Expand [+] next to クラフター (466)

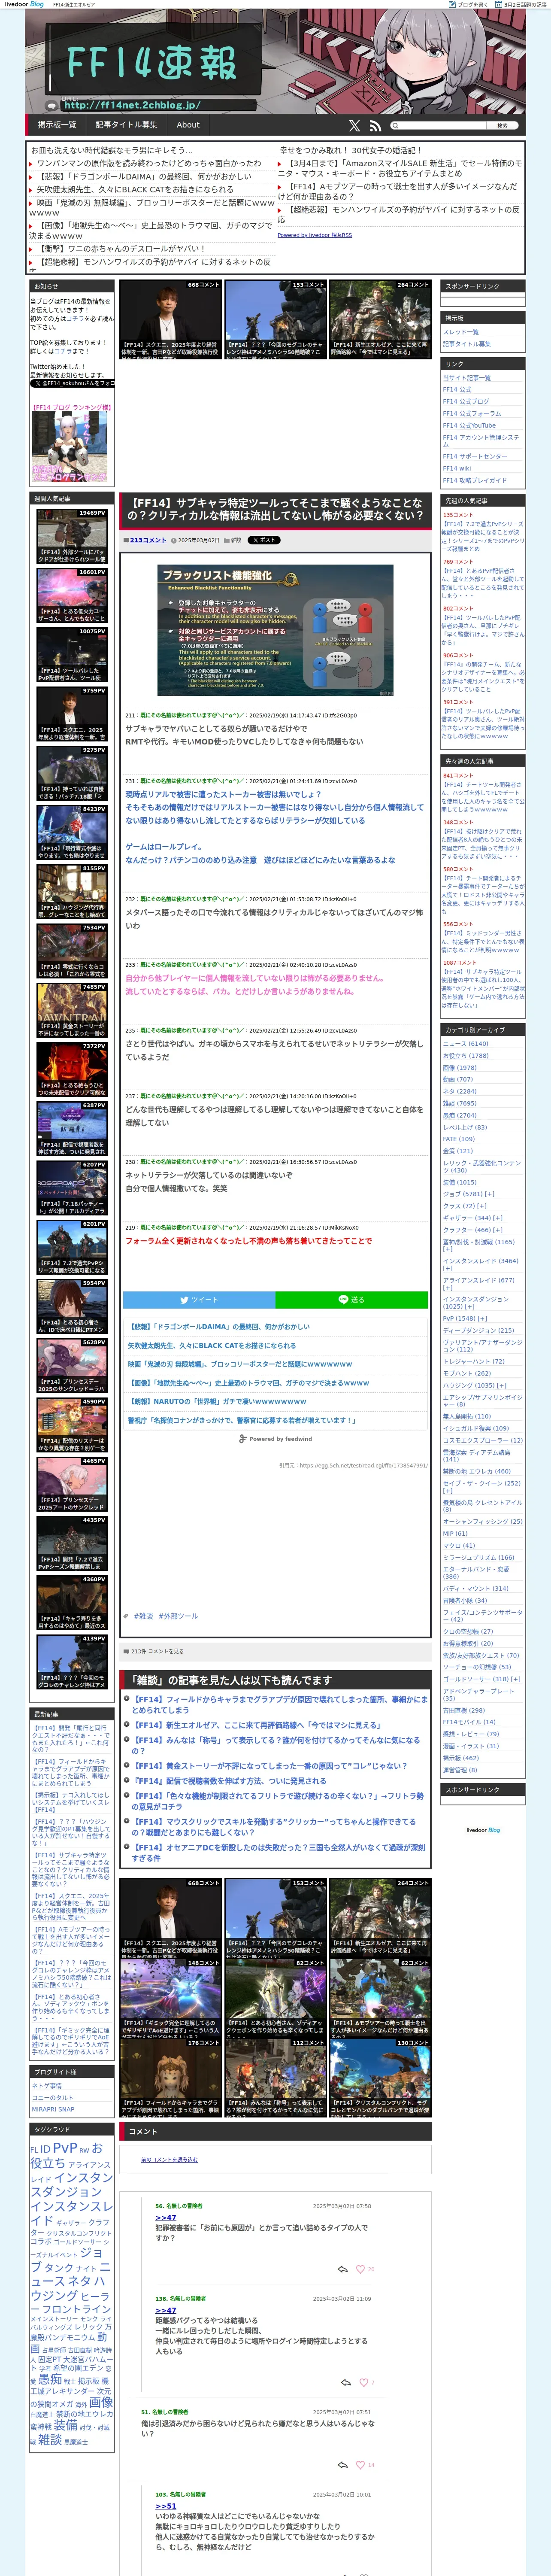[x=497, y=1230]
